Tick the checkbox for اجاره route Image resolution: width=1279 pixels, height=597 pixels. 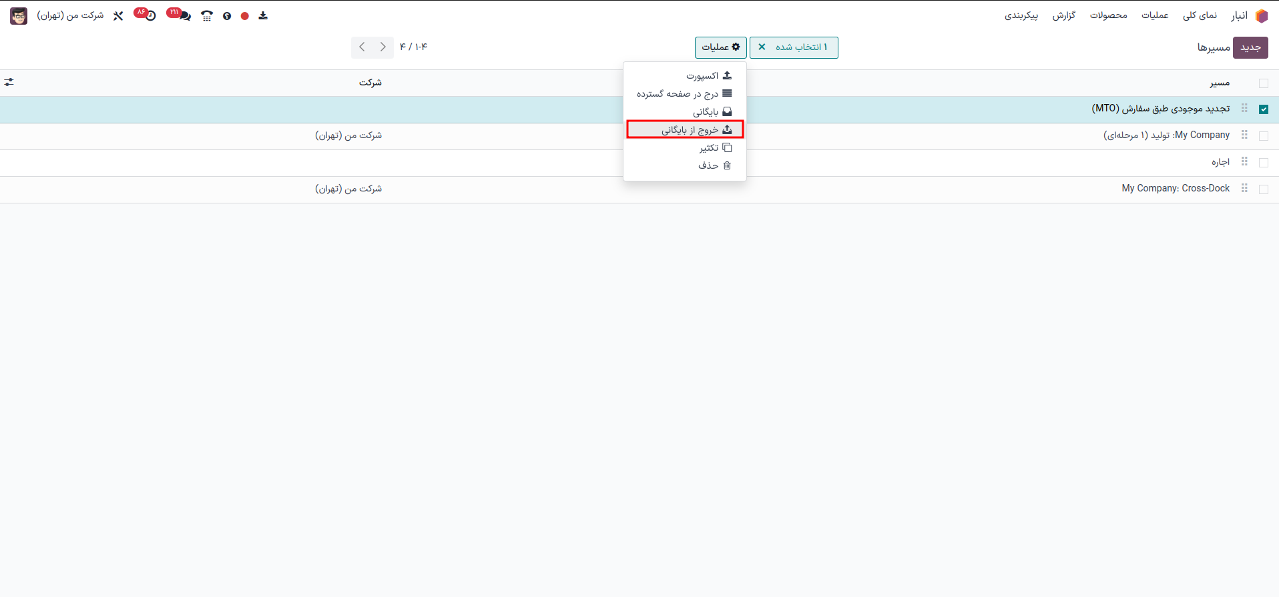click(1263, 163)
